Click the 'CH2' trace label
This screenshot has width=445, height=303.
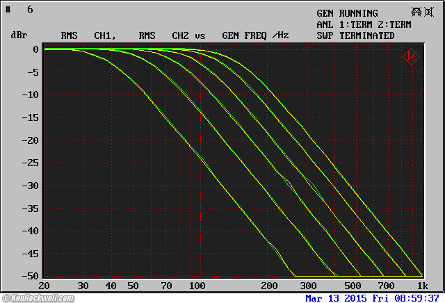pyautogui.click(x=180, y=35)
